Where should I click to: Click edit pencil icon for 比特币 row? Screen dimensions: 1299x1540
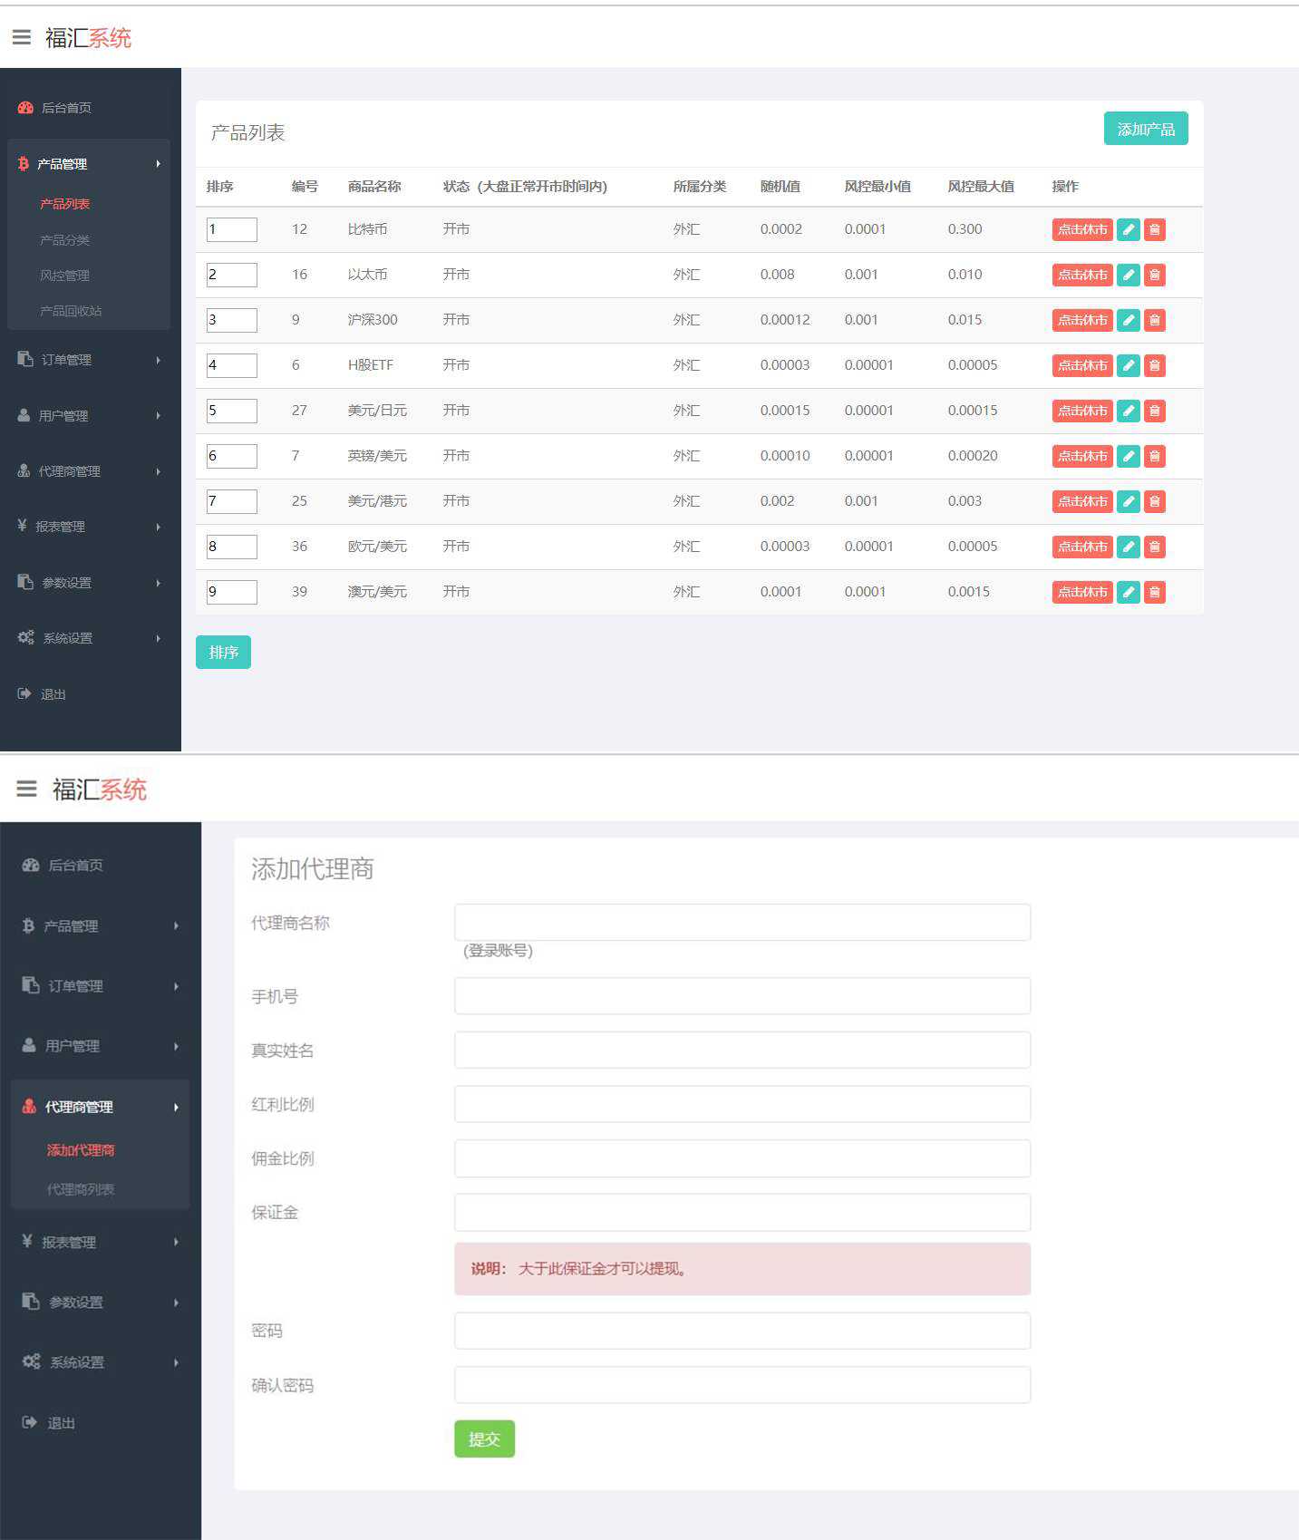[x=1128, y=229]
